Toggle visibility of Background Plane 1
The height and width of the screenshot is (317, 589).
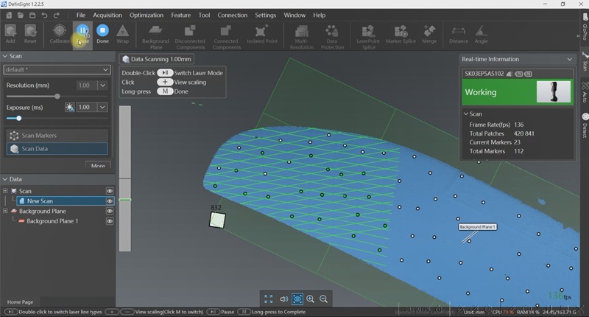pos(110,221)
